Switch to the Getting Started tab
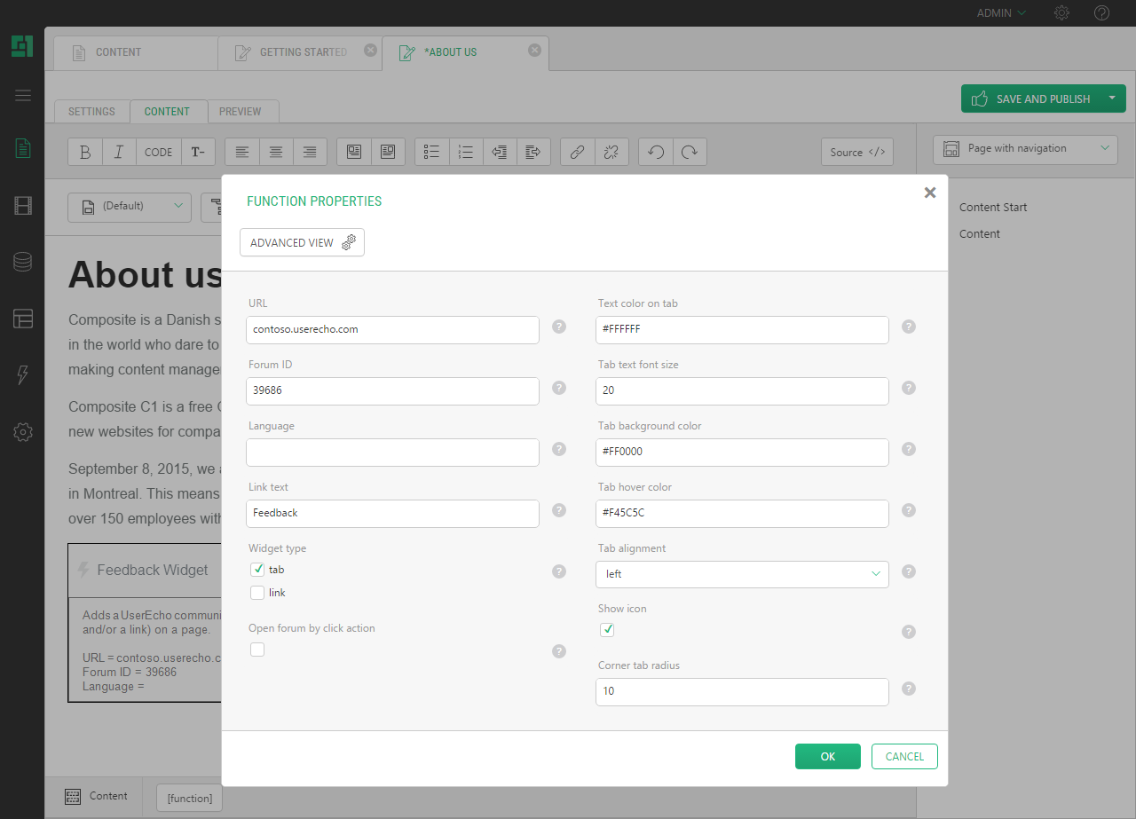Screen dimensions: 1136x819 point(302,52)
